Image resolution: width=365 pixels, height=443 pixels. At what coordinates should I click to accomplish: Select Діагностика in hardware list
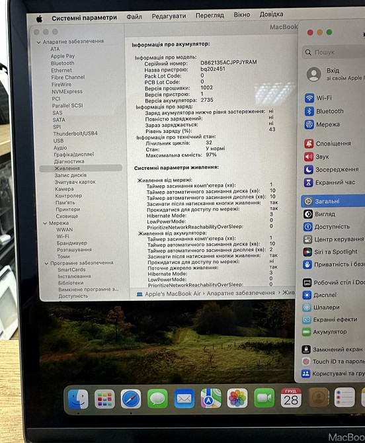tap(69, 161)
